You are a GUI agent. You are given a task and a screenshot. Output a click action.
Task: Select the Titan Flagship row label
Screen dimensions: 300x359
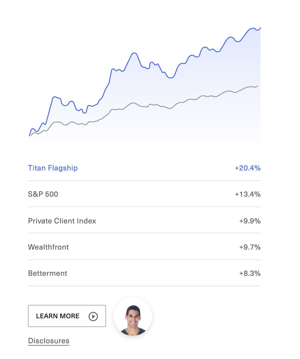coord(53,168)
